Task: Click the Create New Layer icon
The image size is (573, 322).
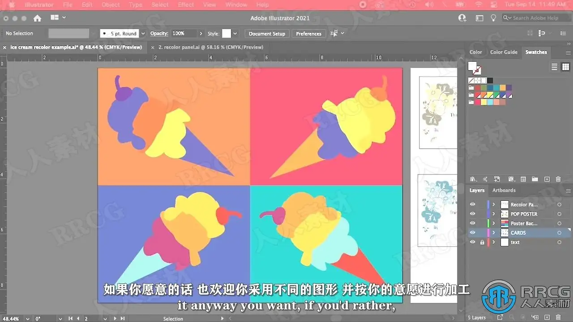Action: [547, 318]
